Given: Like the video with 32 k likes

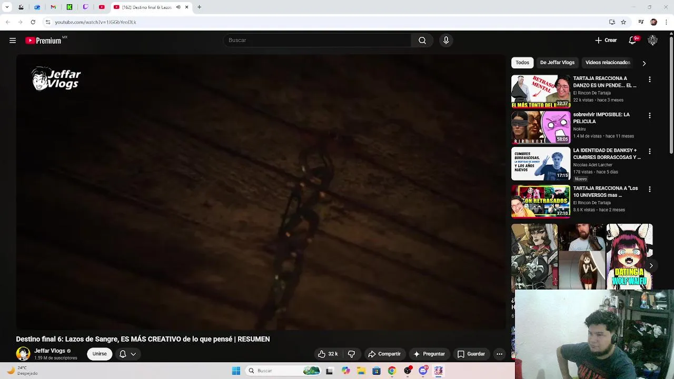Looking at the screenshot, I should point(328,354).
